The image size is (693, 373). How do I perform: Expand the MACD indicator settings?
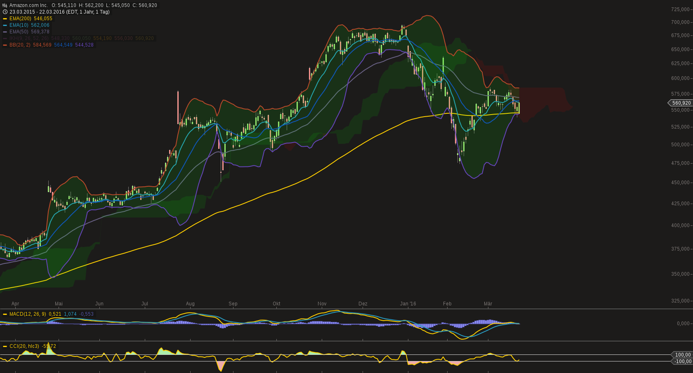[x=28, y=314]
